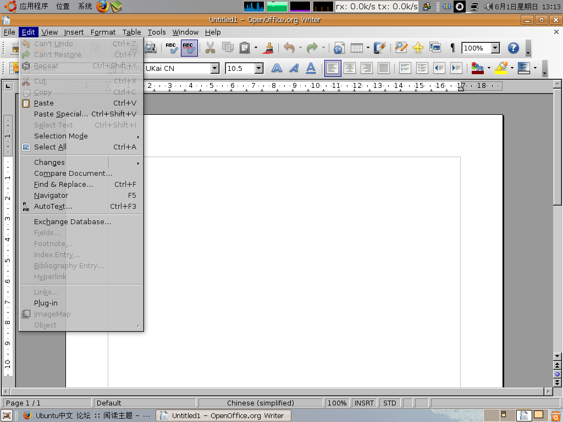Toggle Align Left paragraph alignment
Screen dimensions: 563x422
pyautogui.click(x=333, y=68)
